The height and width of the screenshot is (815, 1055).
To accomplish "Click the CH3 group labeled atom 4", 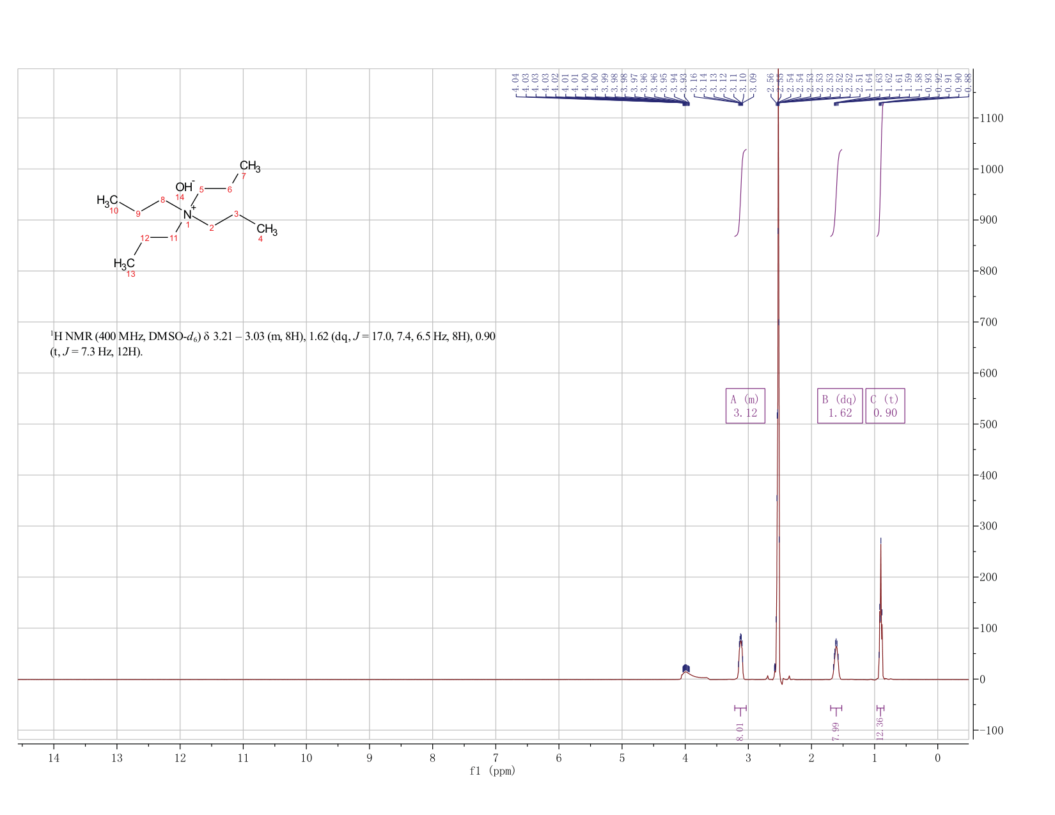I will point(267,229).
